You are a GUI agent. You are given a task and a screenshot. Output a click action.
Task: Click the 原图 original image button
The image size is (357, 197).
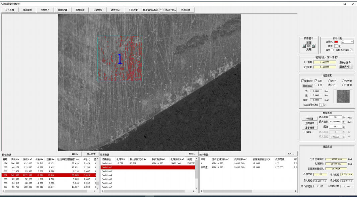tap(308, 43)
